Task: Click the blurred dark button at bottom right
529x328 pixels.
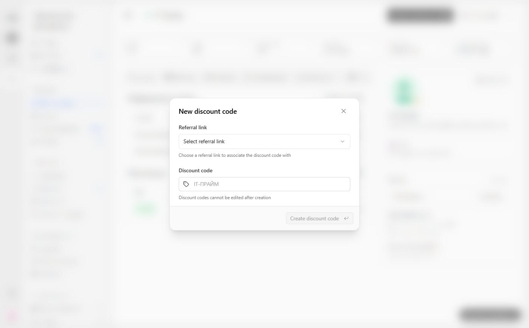Action: (x=490, y=314)
